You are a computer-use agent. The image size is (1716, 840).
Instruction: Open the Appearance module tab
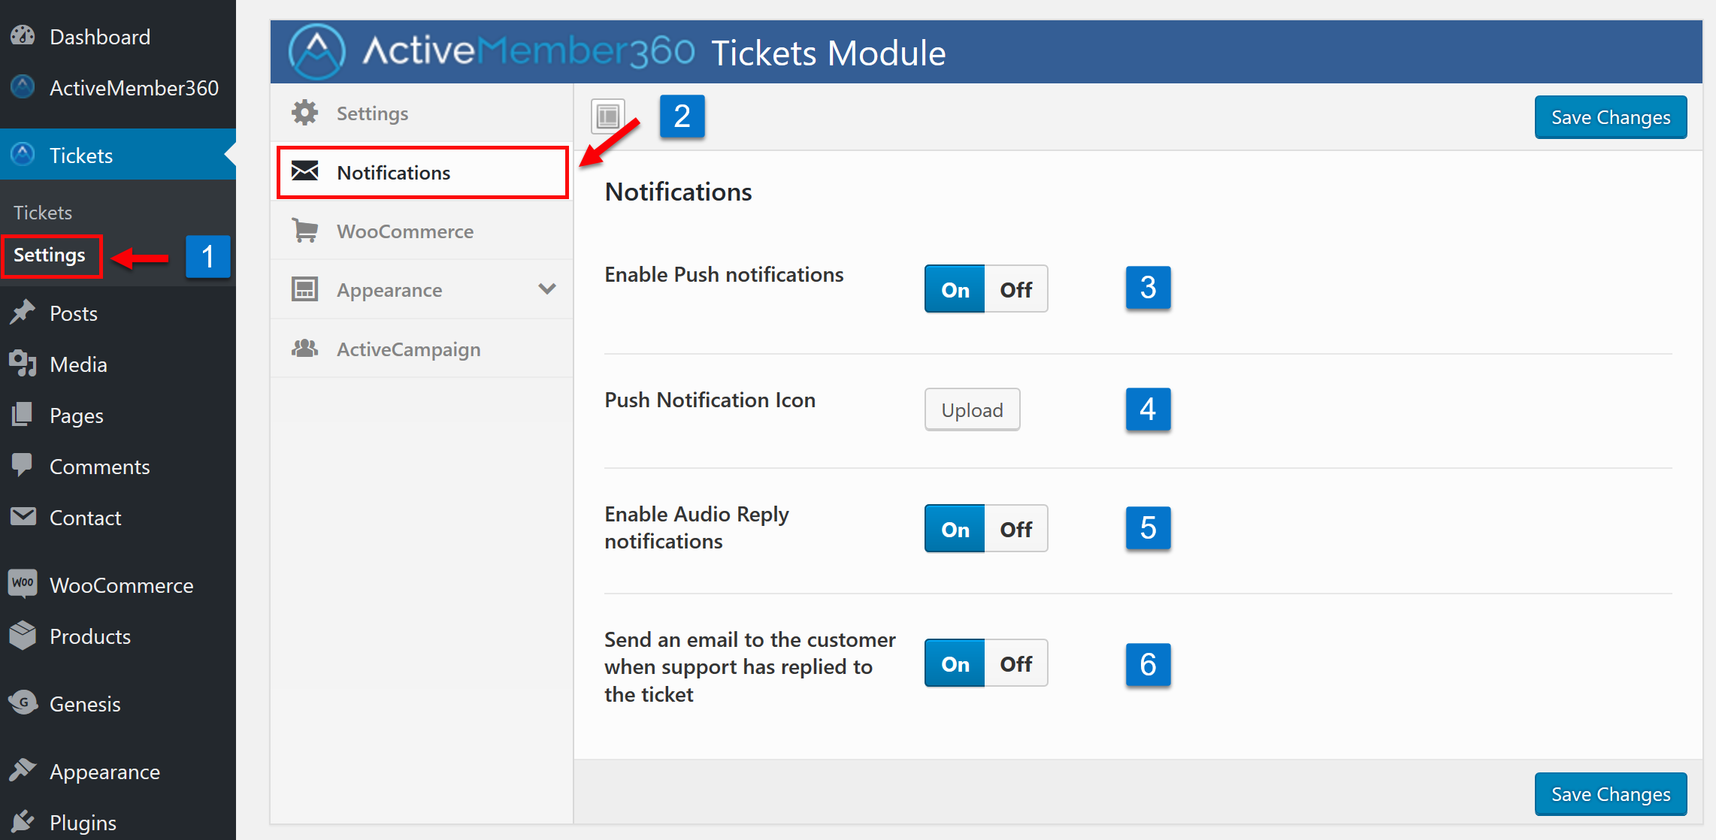click(x=422, y=290)
